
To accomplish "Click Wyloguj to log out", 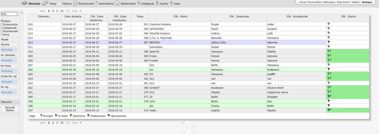I will [367, 2].
